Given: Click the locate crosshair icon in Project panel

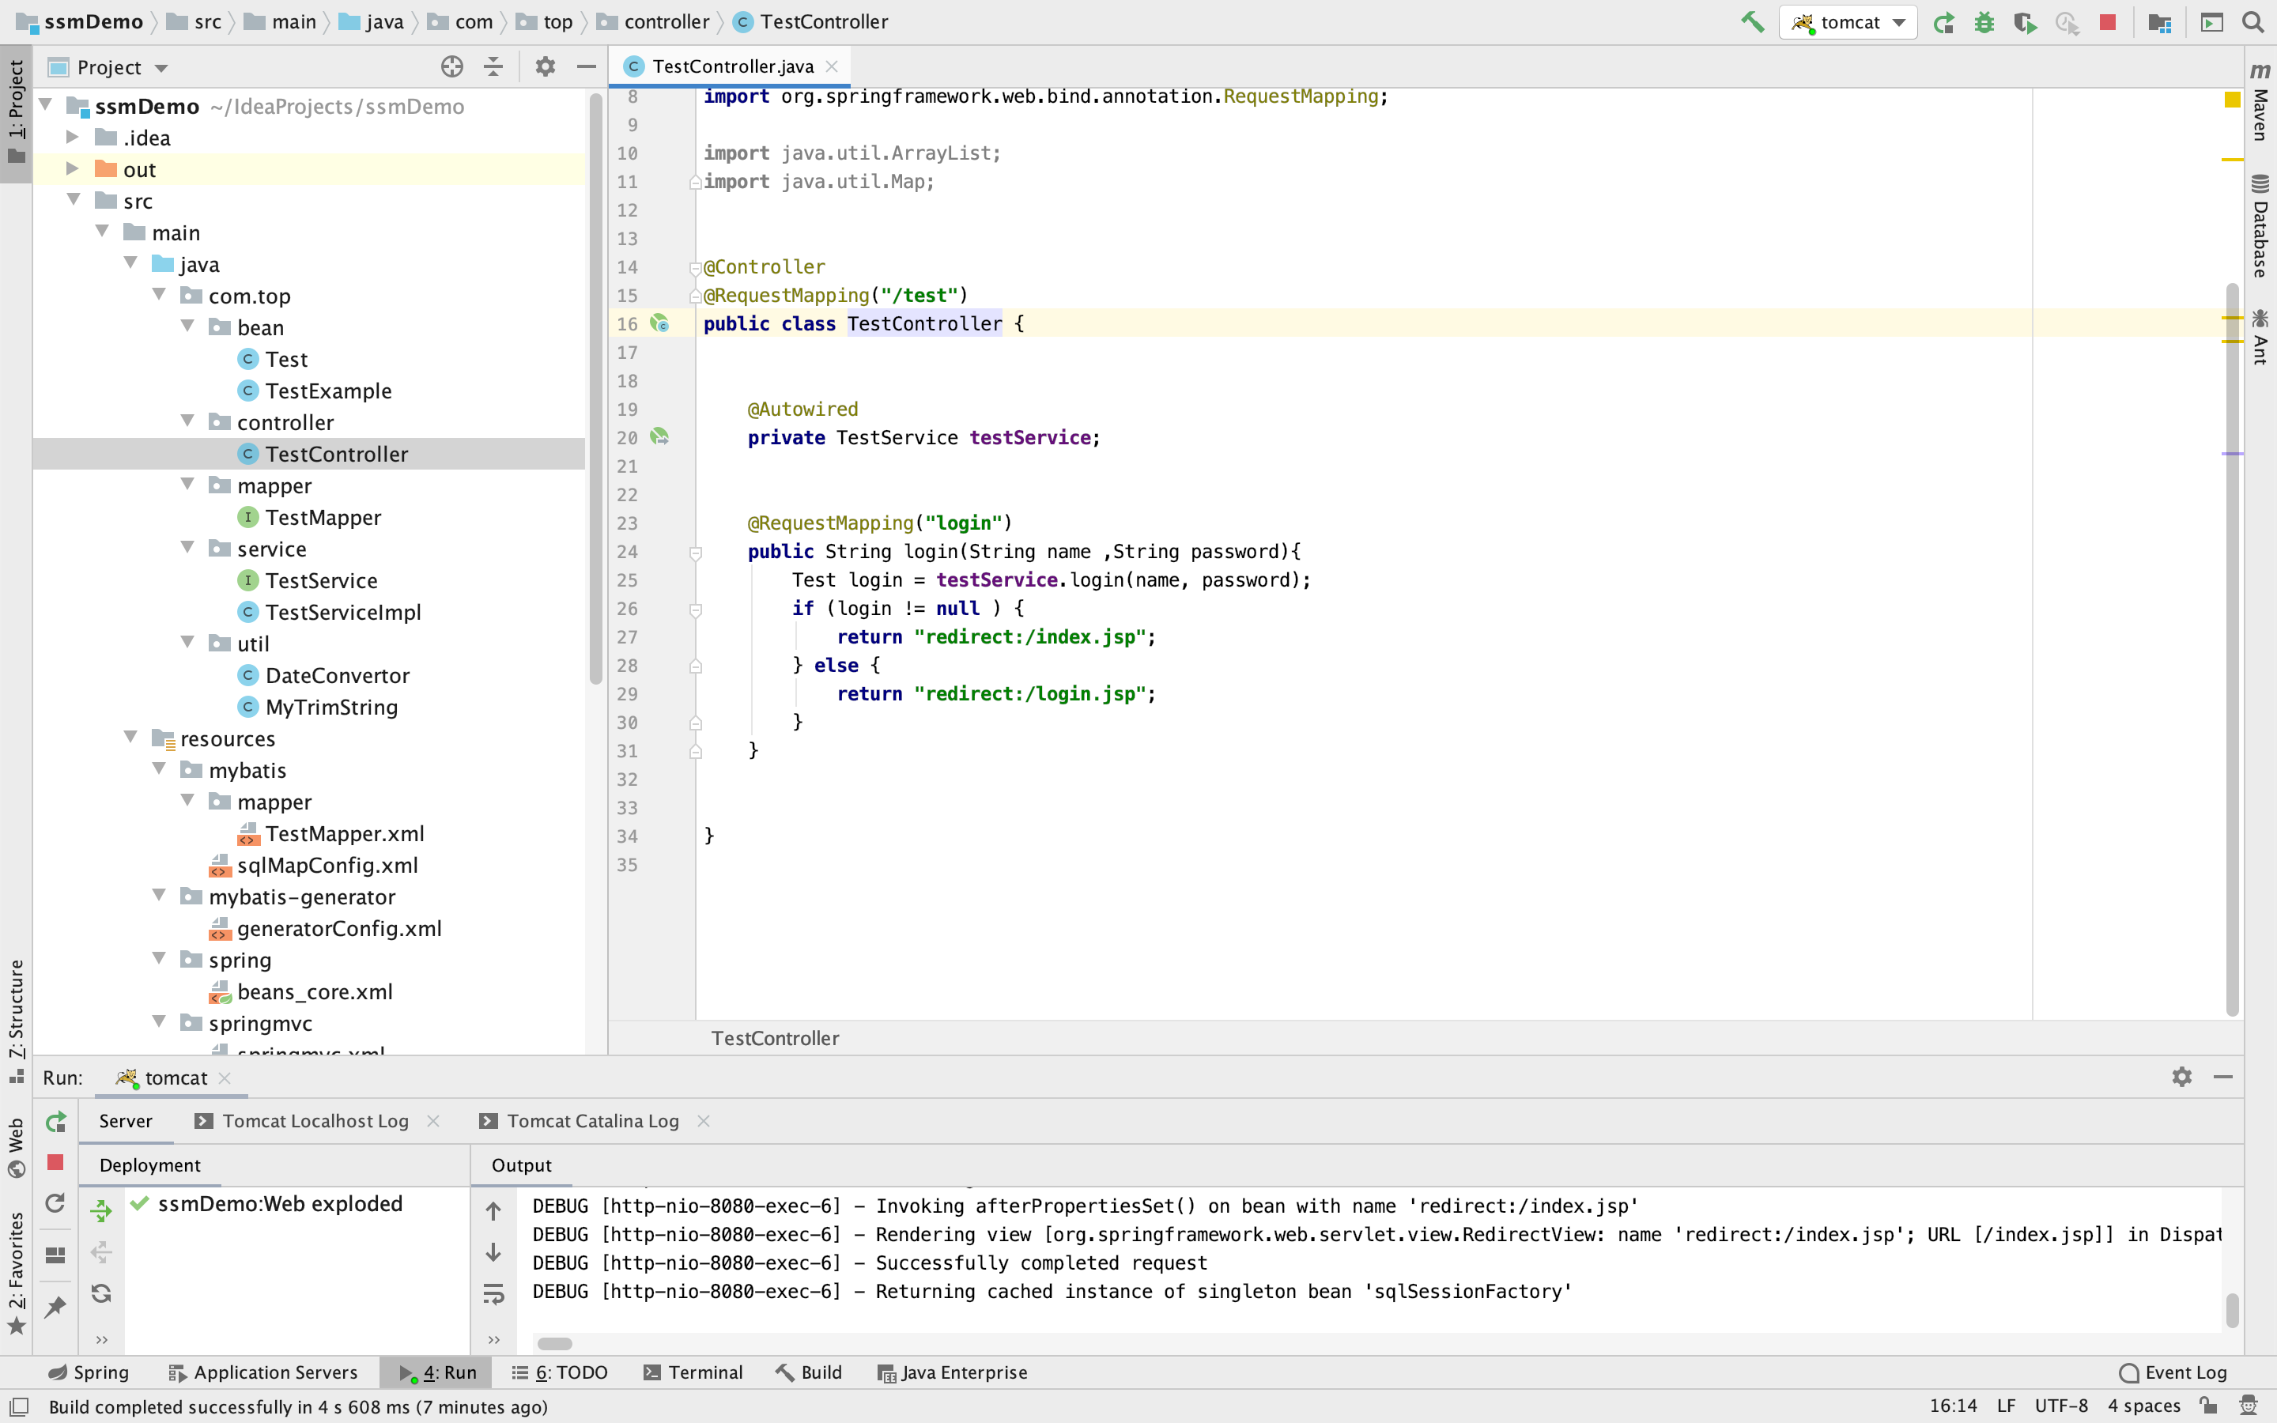Looking at the screenshot, I should click(451, 67).
